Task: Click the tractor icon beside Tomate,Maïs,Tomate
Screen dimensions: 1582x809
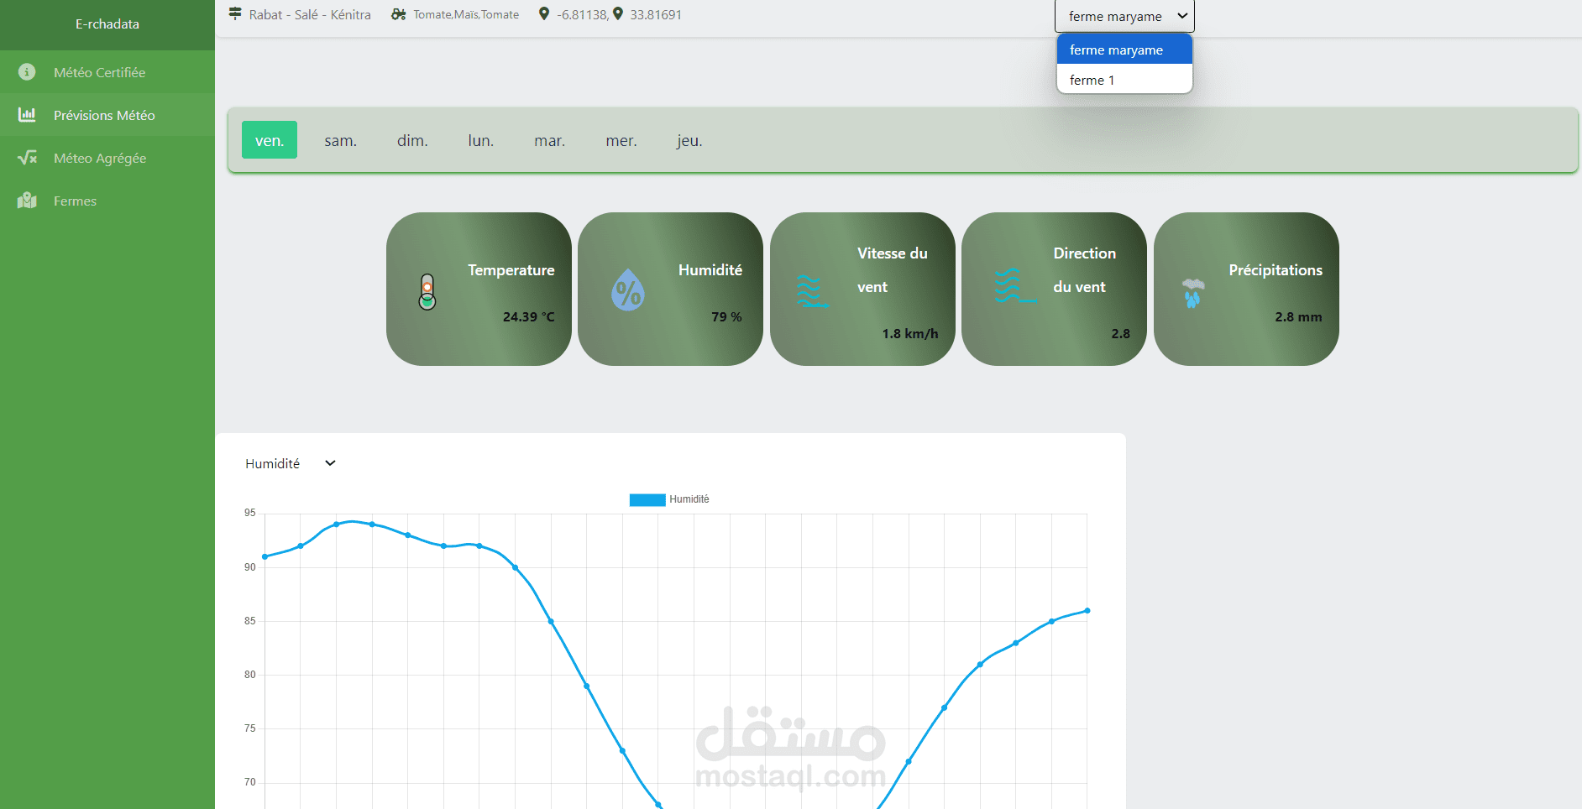Action: click(x=399, y=14)
